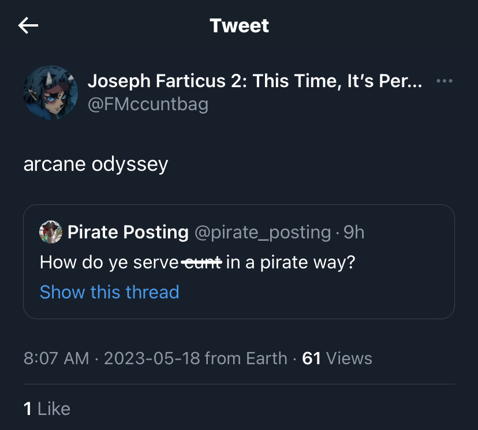View the 61 Views analytics
This screenshot has width=478, height=430.
[337, 358]
